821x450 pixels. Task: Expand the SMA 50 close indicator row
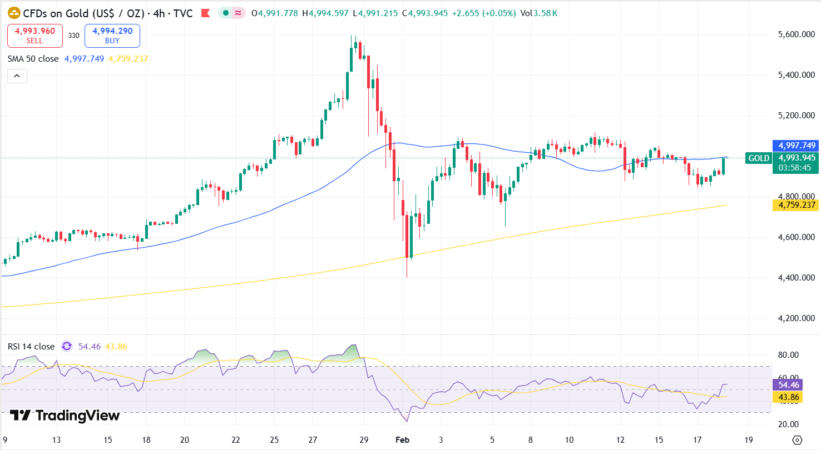point(33,58)
